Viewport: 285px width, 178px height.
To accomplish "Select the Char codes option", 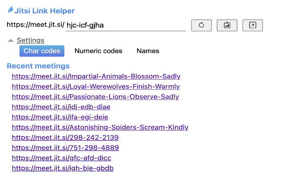I will click(x=42, y=51).
